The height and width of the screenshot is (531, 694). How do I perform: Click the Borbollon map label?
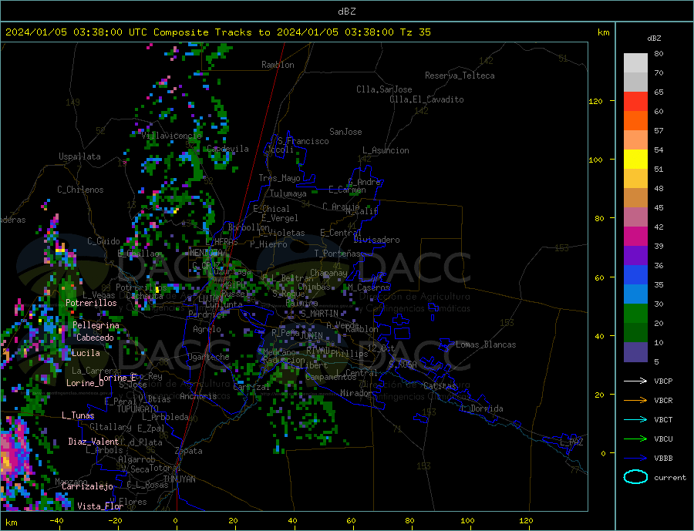click(x=249, y=227)
